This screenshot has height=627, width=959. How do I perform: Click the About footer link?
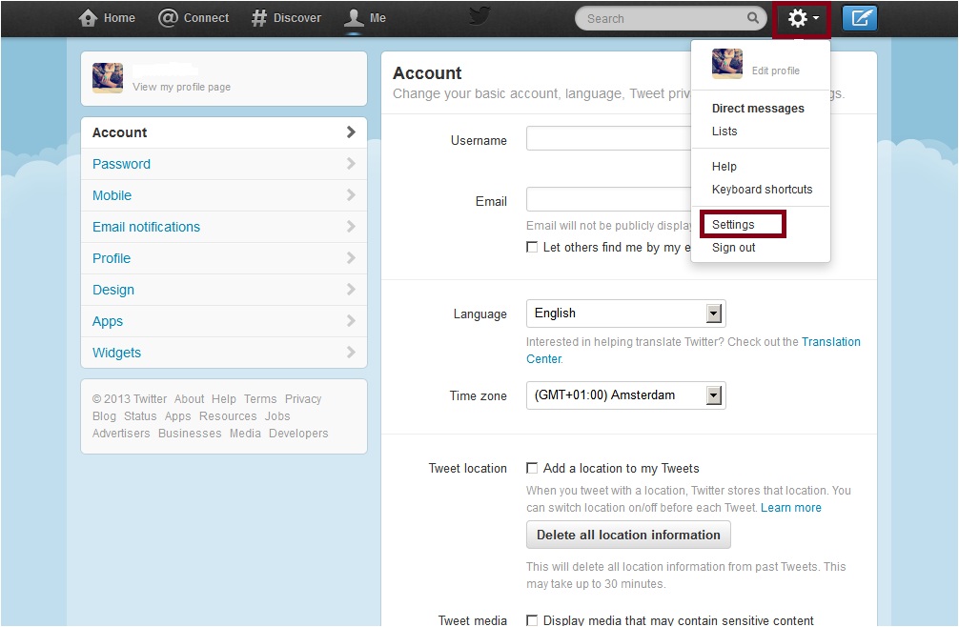[189, 399]
